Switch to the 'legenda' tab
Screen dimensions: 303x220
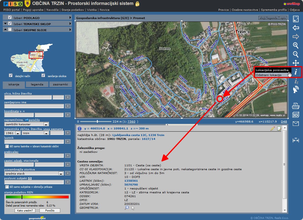click(37, 85)
